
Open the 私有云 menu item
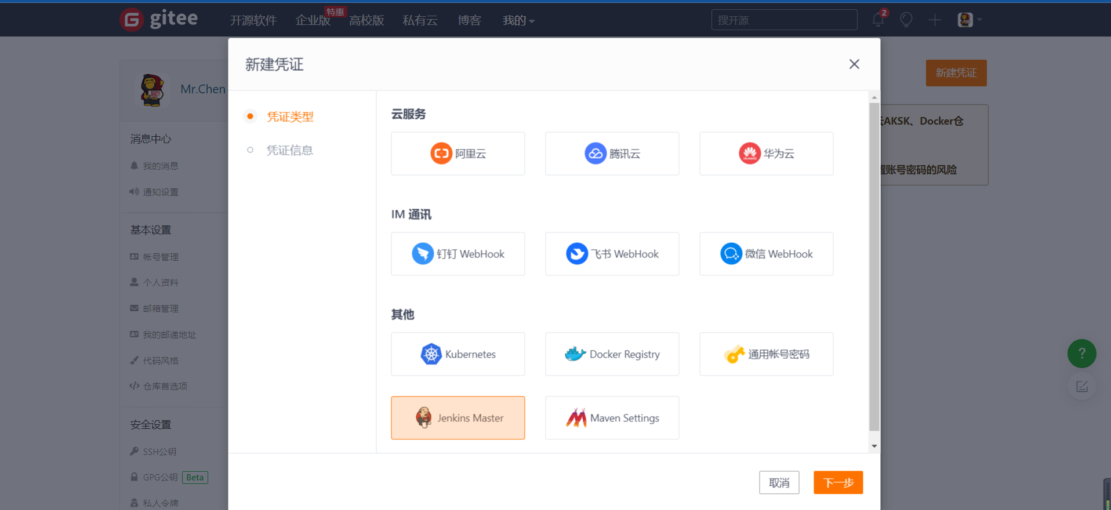pyautogui.click(x=420, y=20)
